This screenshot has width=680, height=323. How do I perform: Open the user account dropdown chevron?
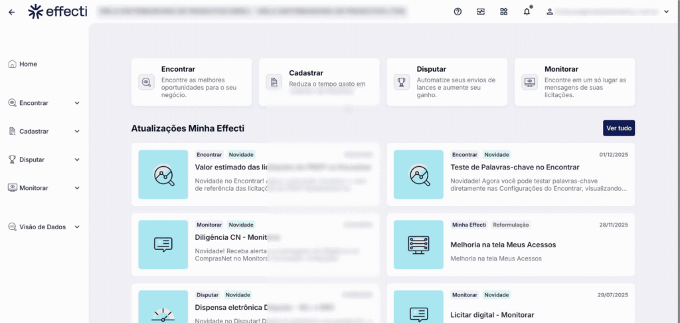[x=666, y=12]
